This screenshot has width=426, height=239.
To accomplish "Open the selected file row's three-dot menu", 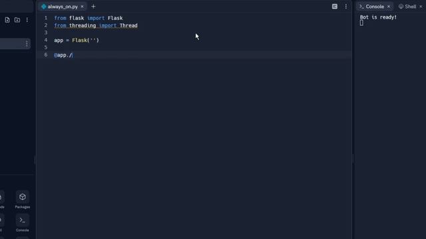I will pyautogui.click(x=27, y=44).
